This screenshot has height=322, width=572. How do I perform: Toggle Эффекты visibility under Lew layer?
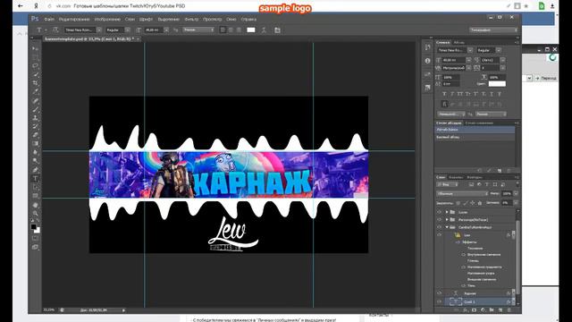458,242
